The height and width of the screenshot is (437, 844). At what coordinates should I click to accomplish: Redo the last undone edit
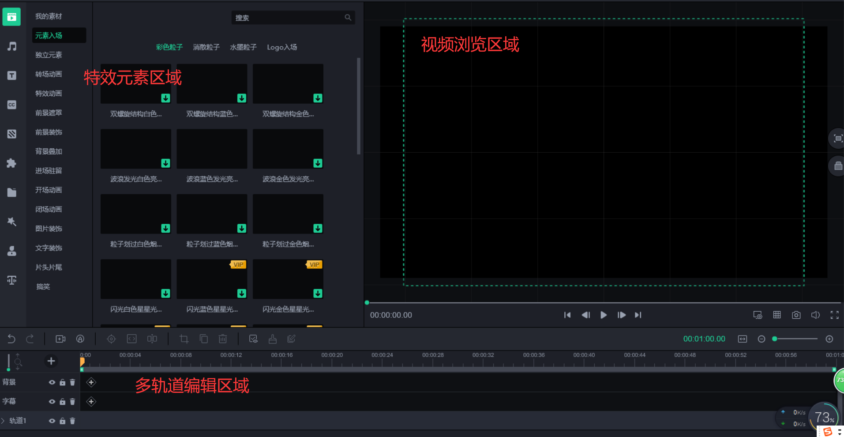click(30, 339)
